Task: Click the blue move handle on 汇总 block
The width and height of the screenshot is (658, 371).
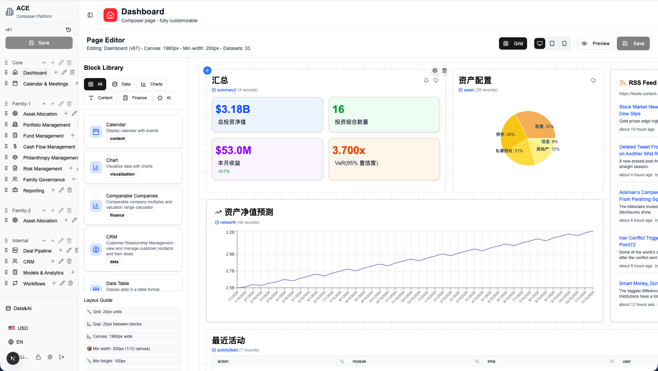Action: (207, 71)
